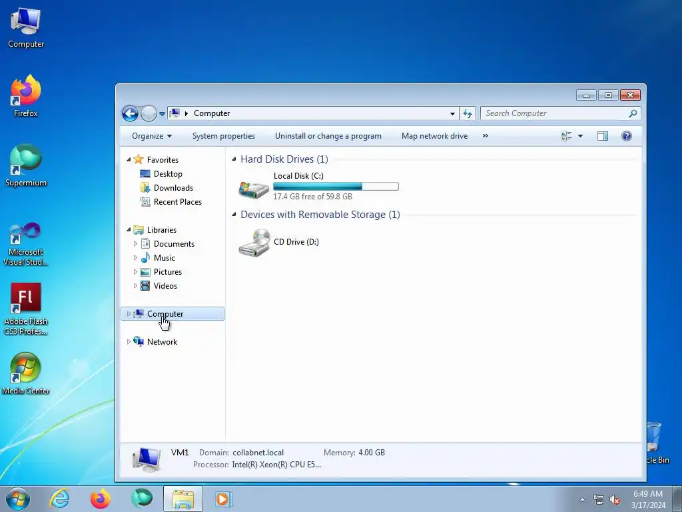Open the address bar history dropdown
Screen dimensions: 682x512
click(452, 113)
